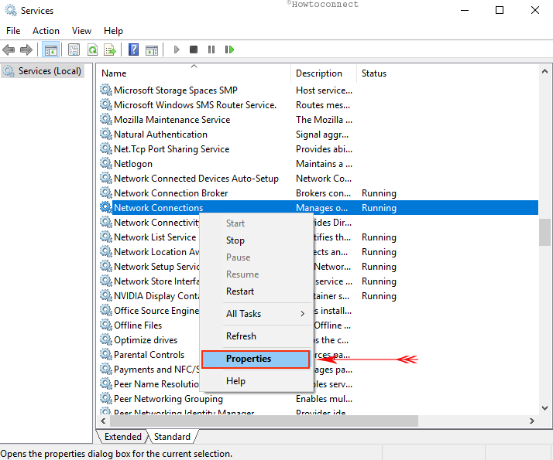Click the gear icon of Mozilla Maintenance Service
This screenshot has height=460, width=553.
(106, 119)
